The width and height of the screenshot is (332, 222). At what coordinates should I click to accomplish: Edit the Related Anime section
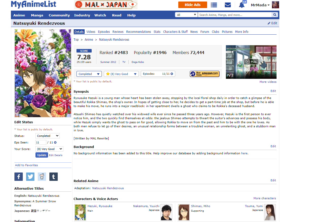click(x=273, y=180)
